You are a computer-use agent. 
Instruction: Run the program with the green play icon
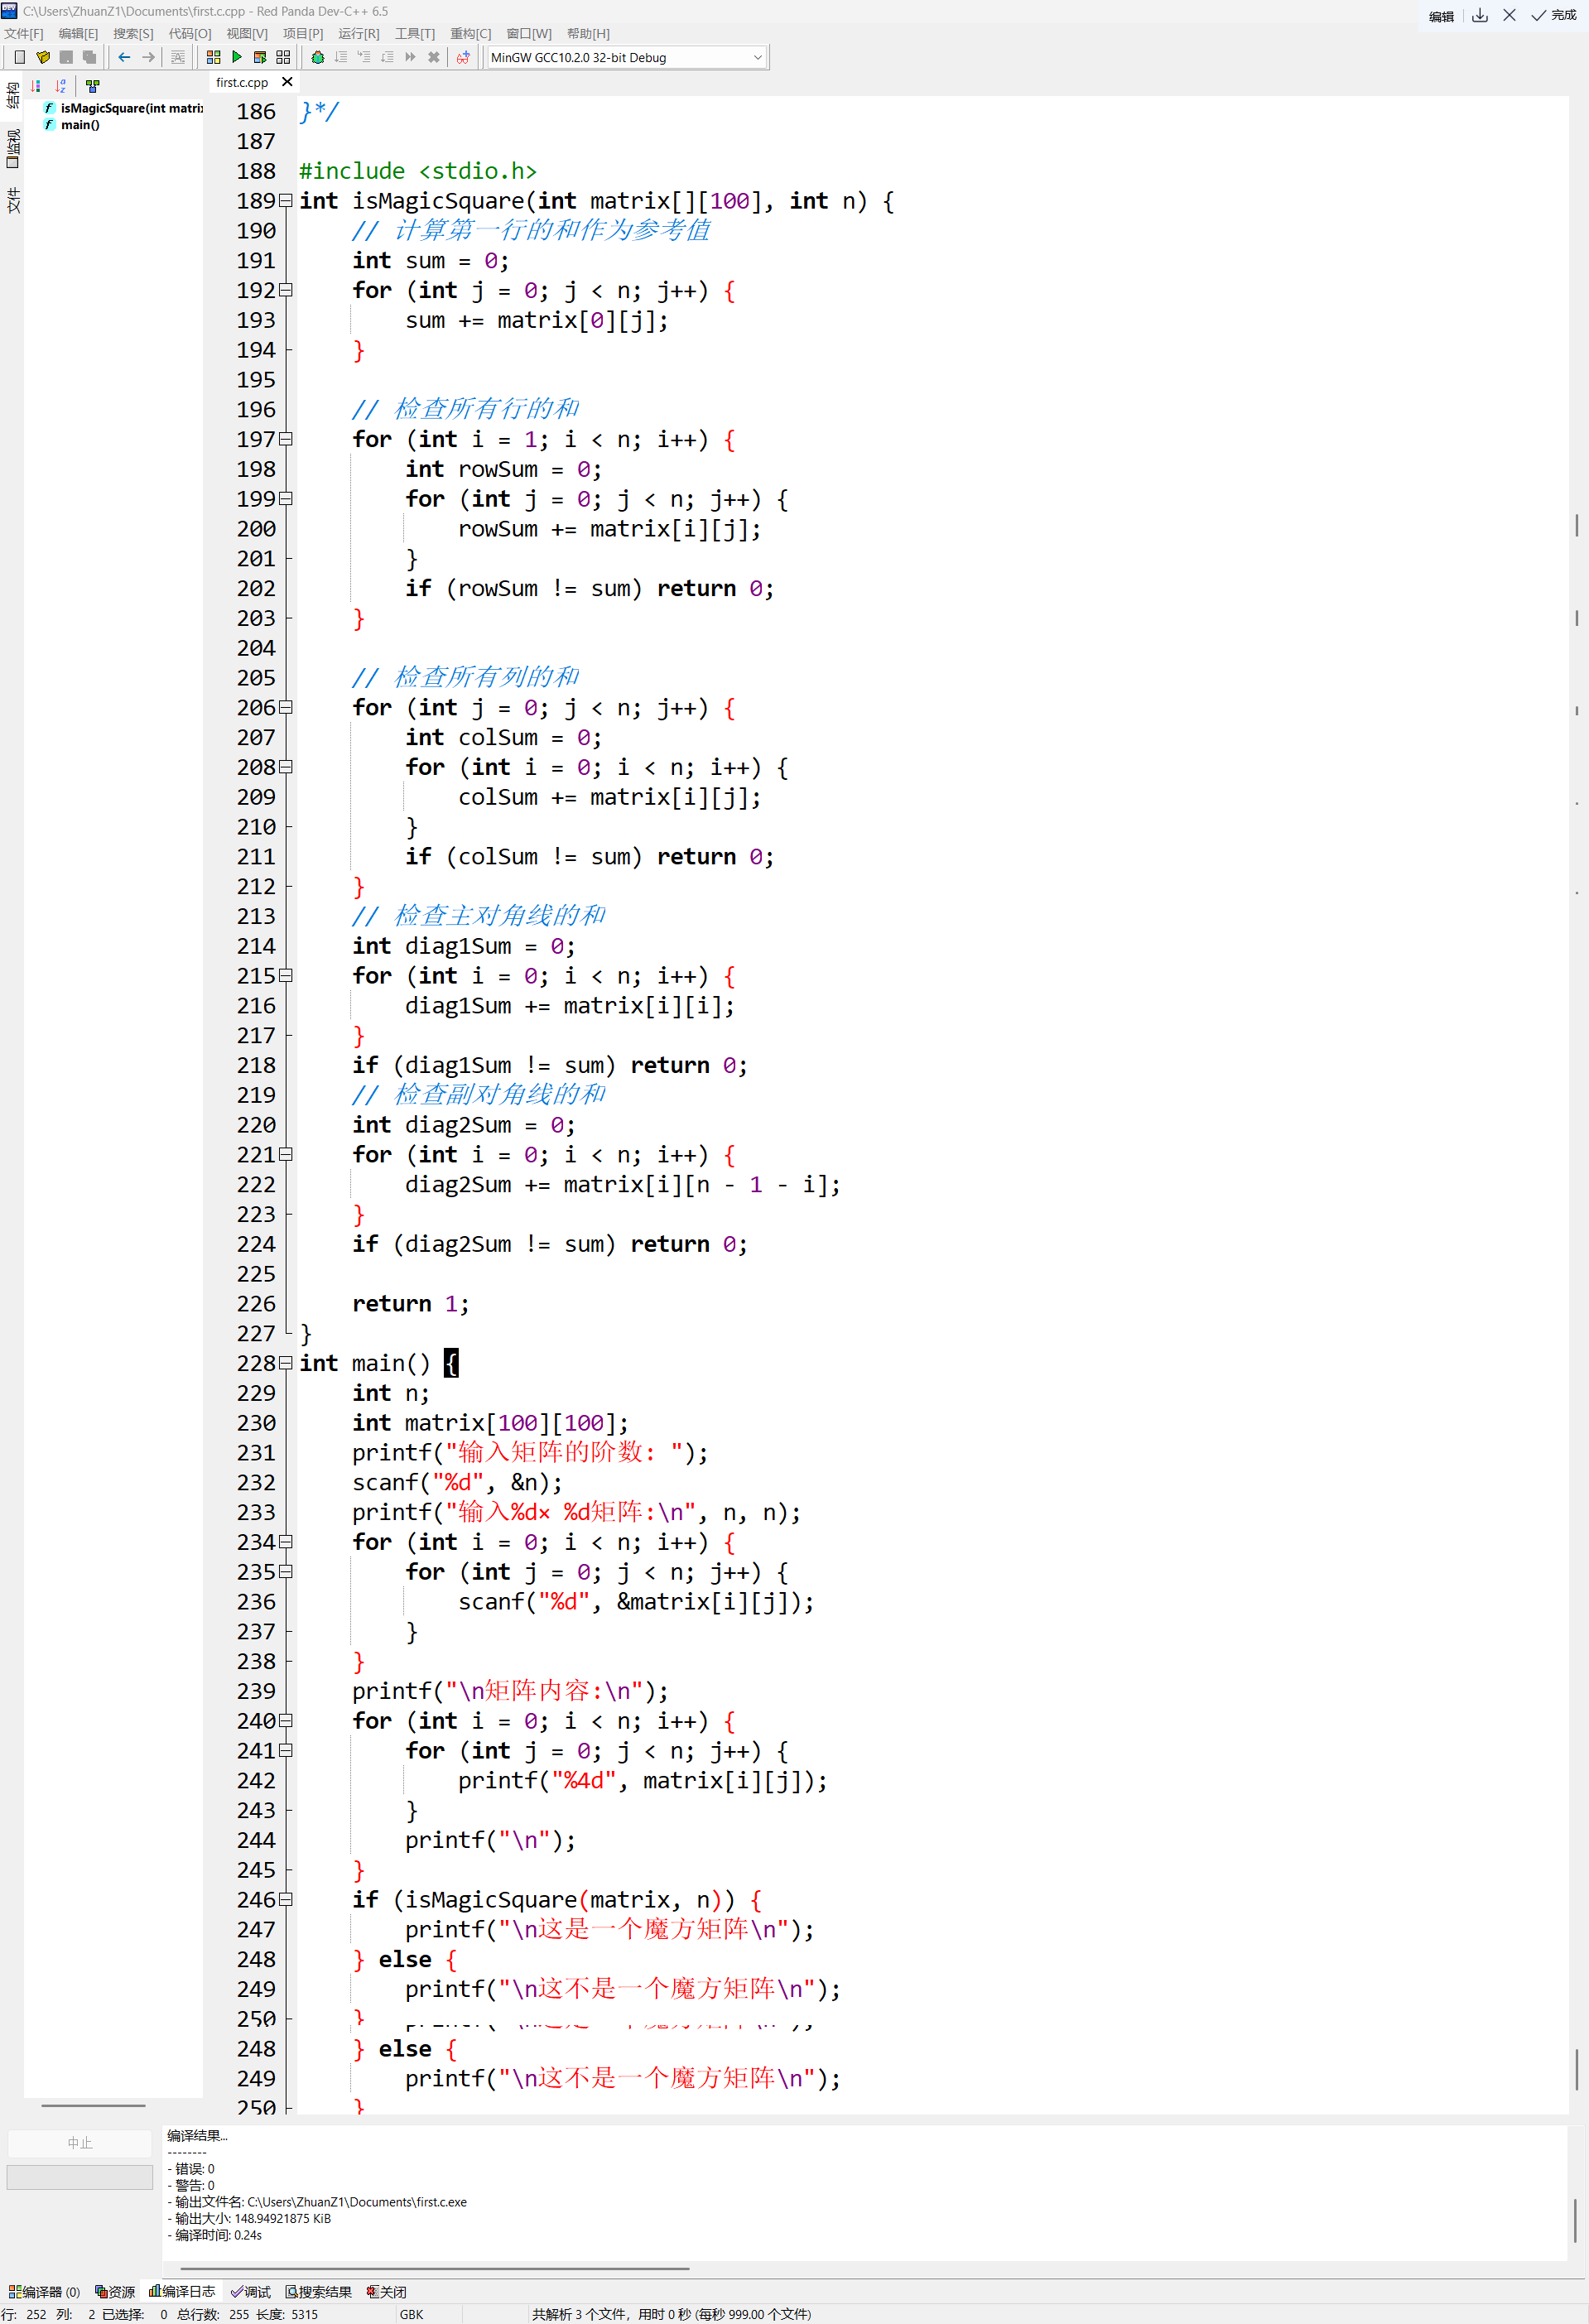237,57
